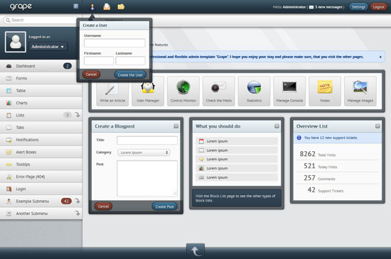The image size is (391, 259).
Task: Open the Manage Images magnifier shortcut
Action: (x=360, y=92)
